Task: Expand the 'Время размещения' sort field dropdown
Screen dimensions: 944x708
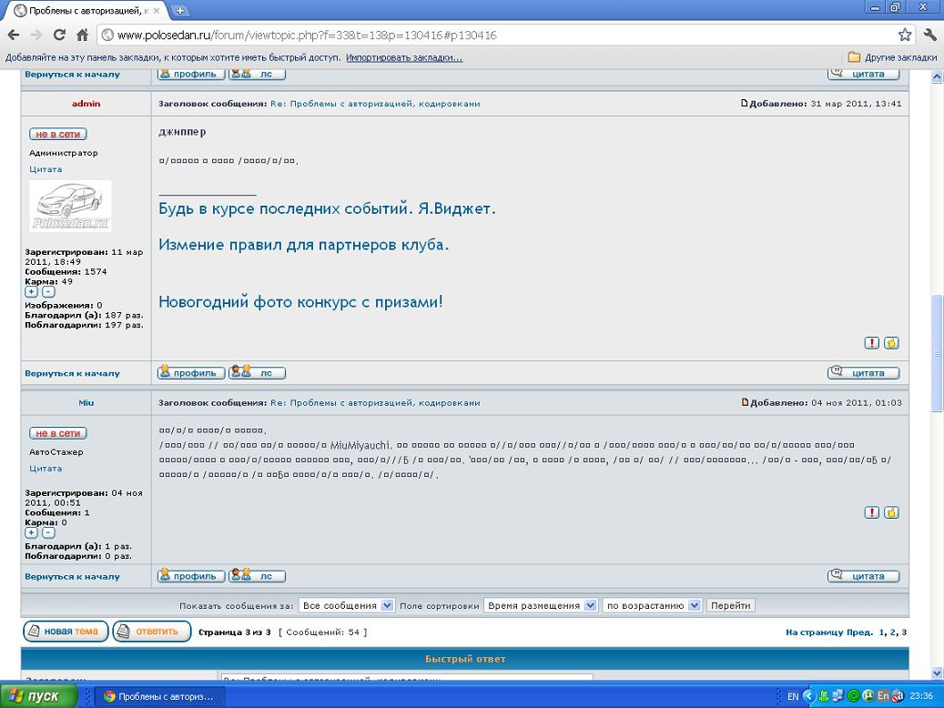Action: [x=541, y=605]
